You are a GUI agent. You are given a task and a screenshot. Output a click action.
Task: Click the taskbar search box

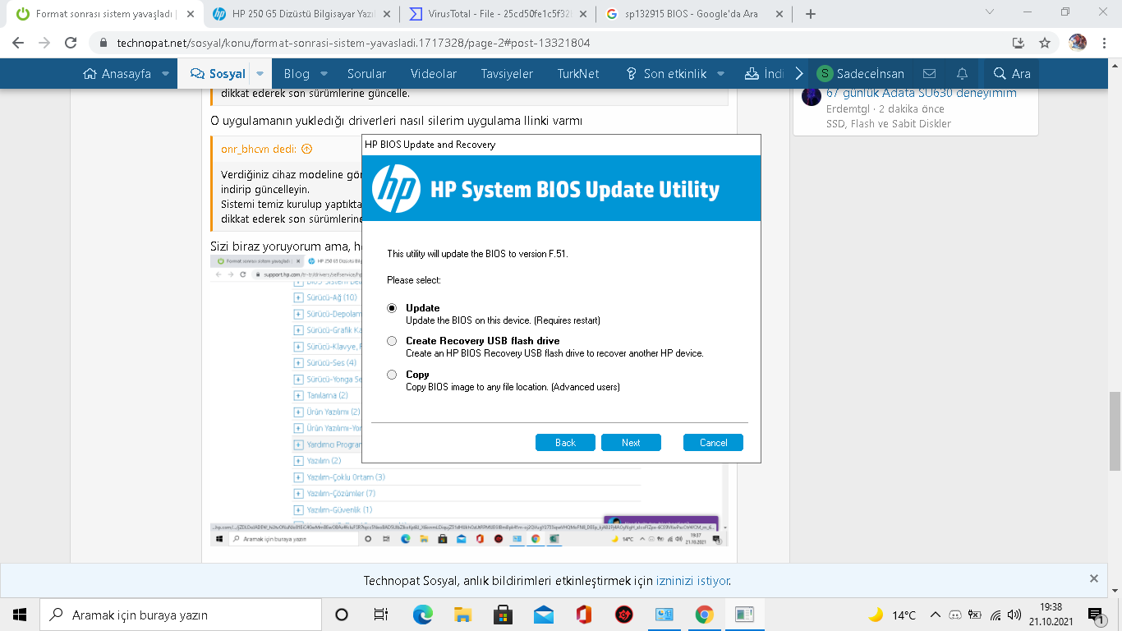point(181,615)
